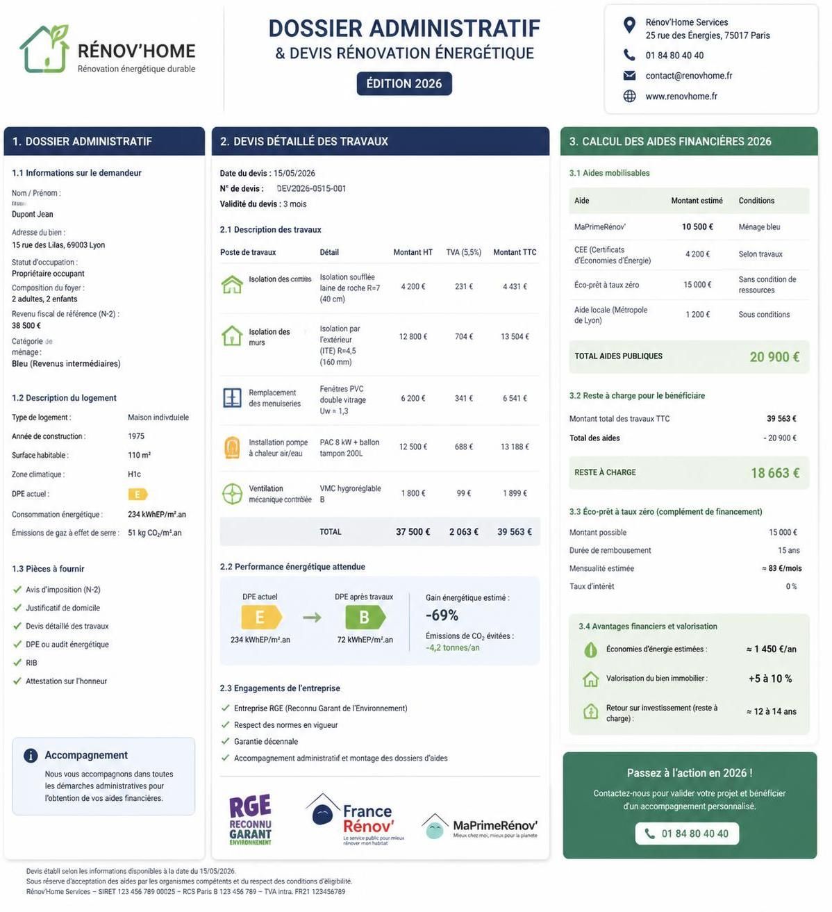Click the Reste à charge 18 663 € amount
This screenshot has width=832, height=912.
(x=775, y=472)
